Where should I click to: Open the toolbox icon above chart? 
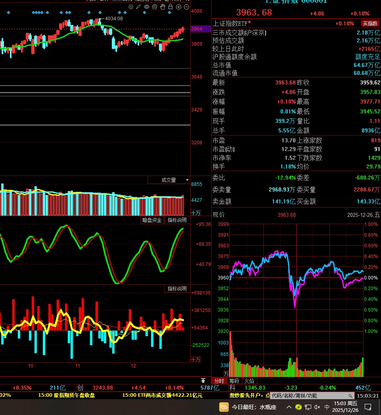tap(155, 7)
